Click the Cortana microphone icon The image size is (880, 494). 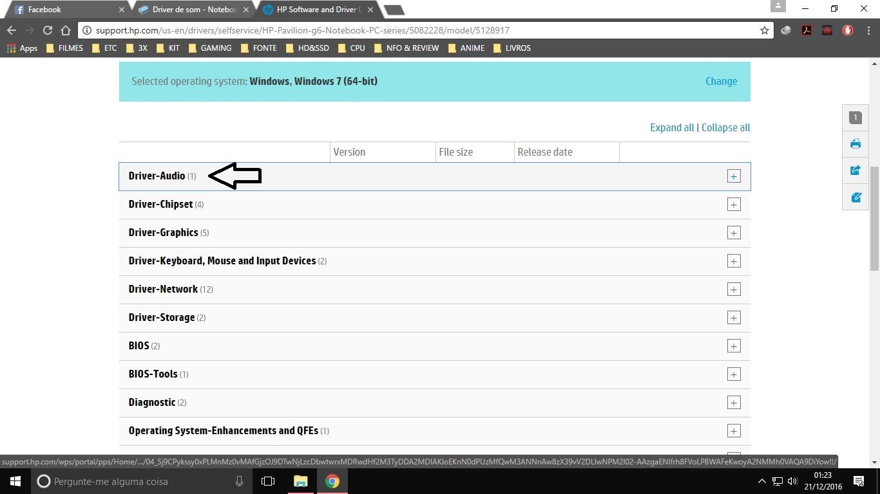239,481
